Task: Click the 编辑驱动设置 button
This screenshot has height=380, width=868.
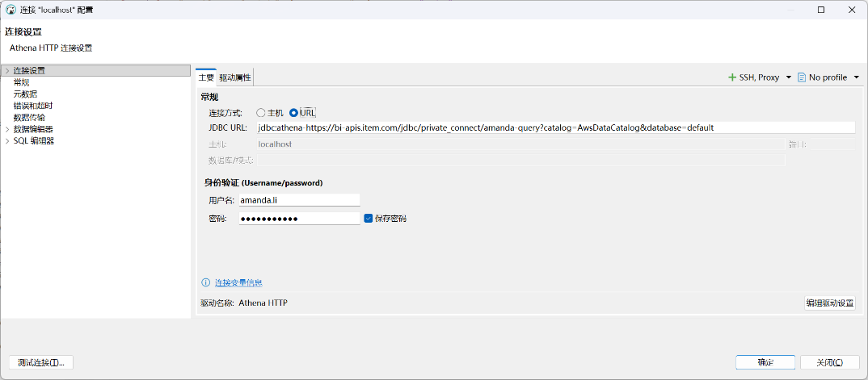Action: pos(830,303)
